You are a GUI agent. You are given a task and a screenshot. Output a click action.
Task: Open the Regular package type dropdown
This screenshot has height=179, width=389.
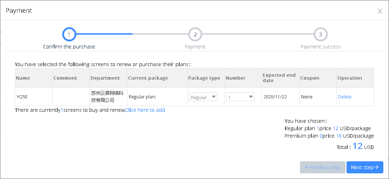(203, 97)
